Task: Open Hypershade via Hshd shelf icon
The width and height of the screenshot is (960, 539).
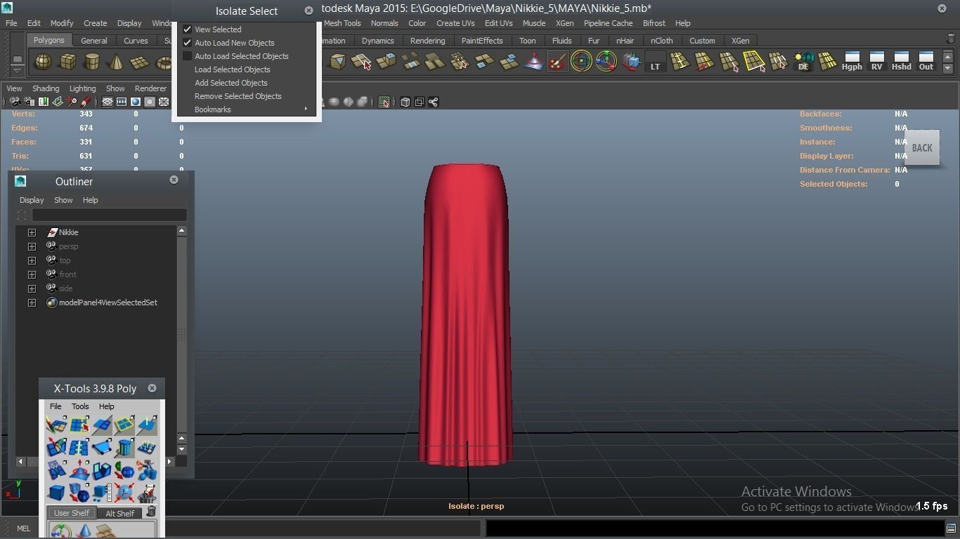Action: (901, 61)
